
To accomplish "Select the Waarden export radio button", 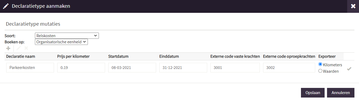I will click(x=320, y=71).
